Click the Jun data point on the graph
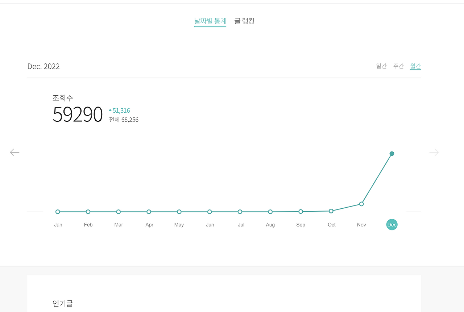Viewport: 464px width, 312px height. point(209,212)
